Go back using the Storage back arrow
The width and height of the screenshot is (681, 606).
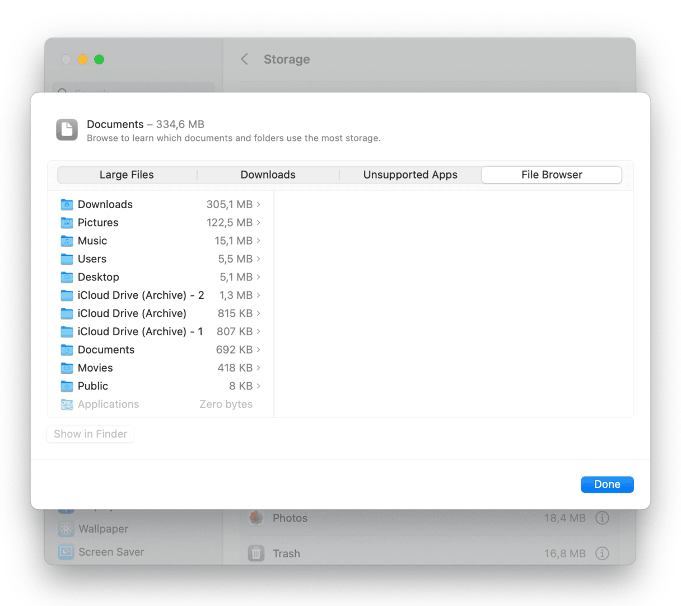tap(245, 59)
